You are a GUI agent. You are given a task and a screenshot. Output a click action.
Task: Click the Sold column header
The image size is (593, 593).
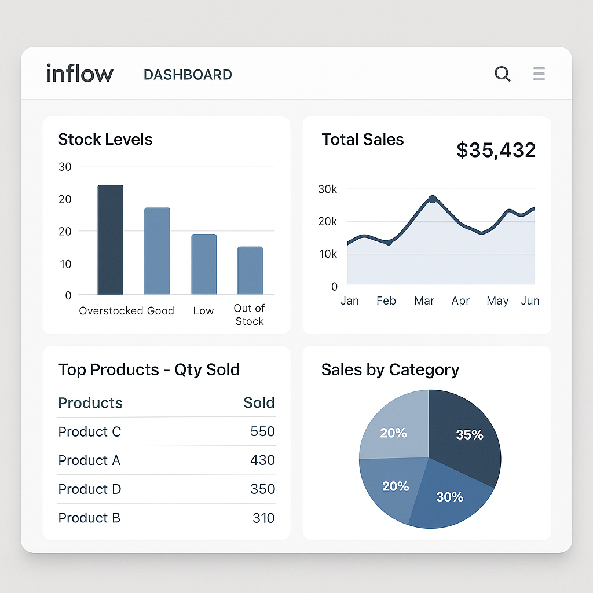tap(259, 402)
